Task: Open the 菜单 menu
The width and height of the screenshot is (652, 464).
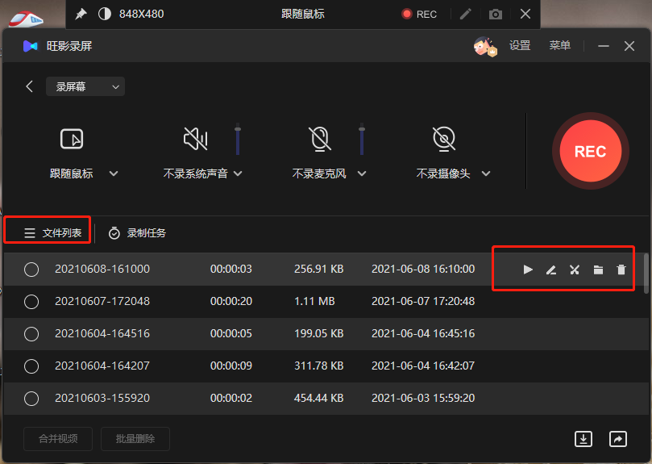Action: pos(559,45)
